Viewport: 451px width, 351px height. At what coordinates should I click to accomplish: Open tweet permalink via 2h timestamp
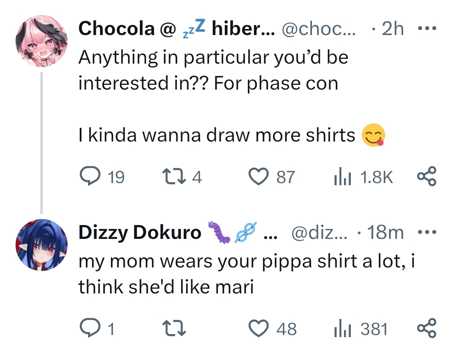point(393,29)
